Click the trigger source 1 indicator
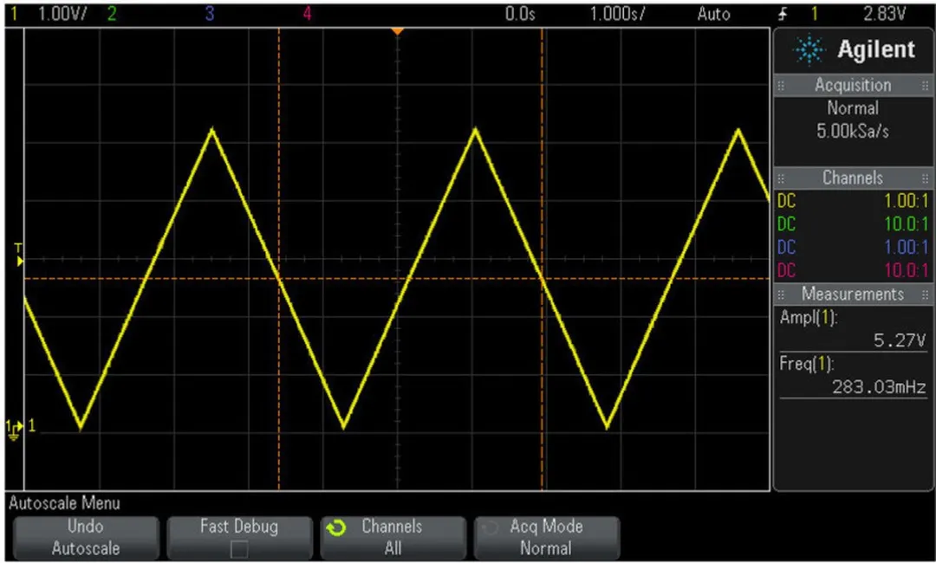This screenshot has width=936, height=563. point(814,15)
